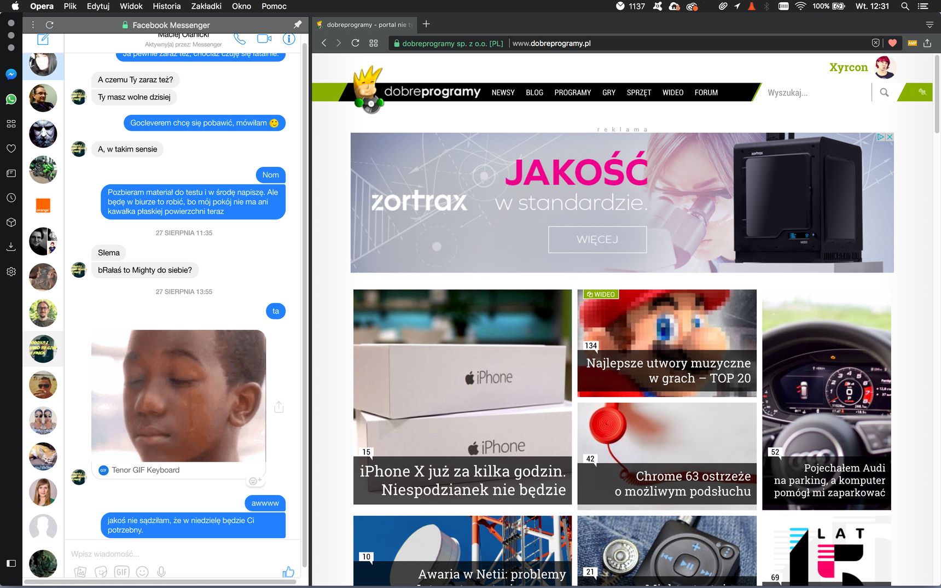Open Spotlight search in menu bar
Image resolution: width=941 pixels, height=588 pixels.
tap(905, 6)
